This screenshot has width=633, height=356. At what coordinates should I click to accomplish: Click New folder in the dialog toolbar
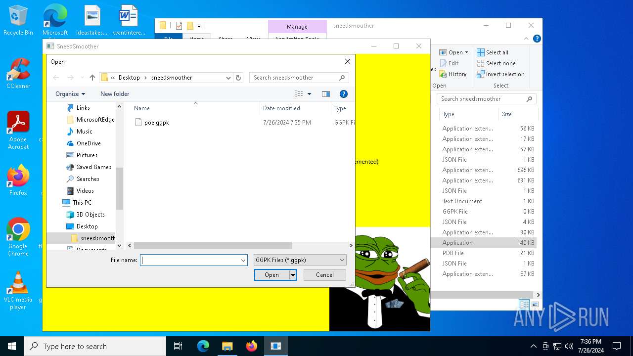pyautogui.click(x=115, y=94)
